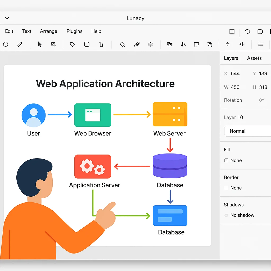The height and width of the screenshot is (271, 271).
Task: Click the horizontal distribute icon
Action: tap(242, 44)
